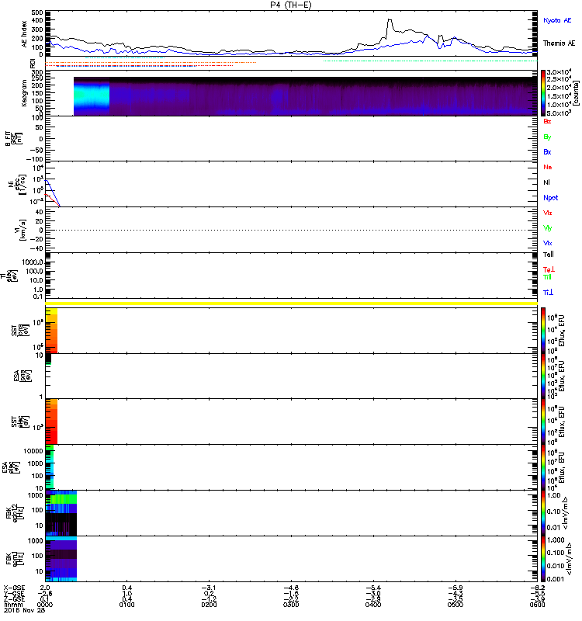582x621 pixels.
Task: Click the 0200 time axis label
Action: coord(208,605)
